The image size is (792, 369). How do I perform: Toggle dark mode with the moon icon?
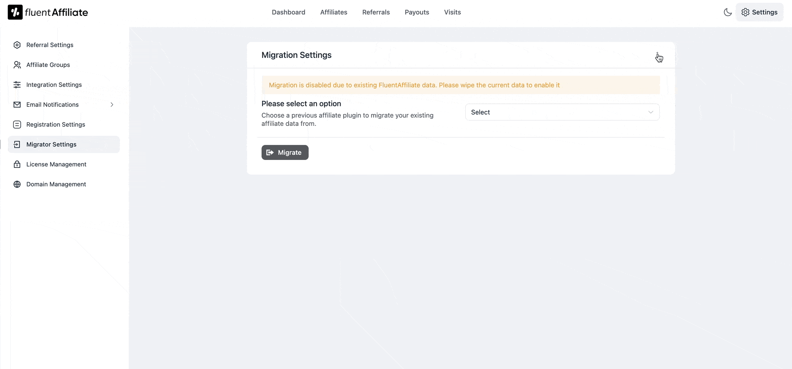[727, 12]
